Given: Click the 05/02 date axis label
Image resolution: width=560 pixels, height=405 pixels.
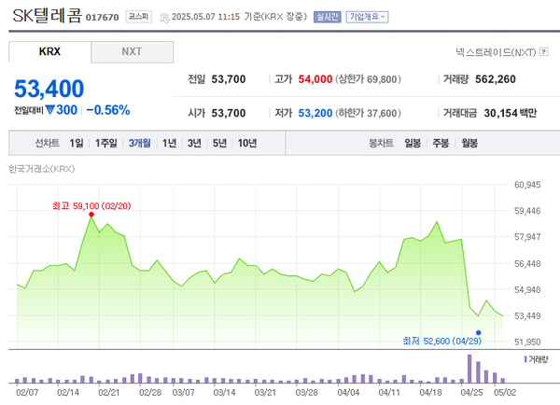Looking at the screenshot, I should point(505,393).
